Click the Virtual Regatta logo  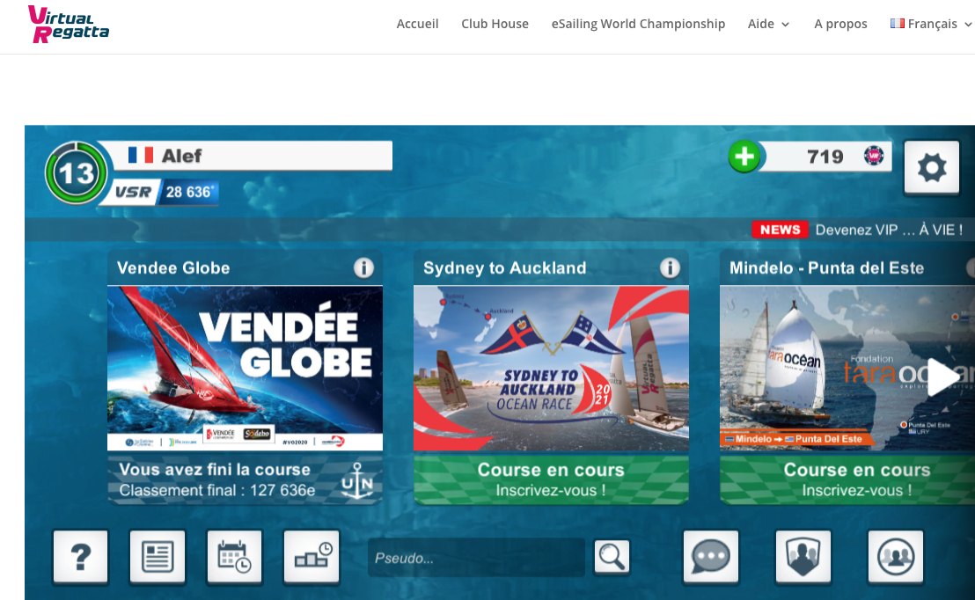tap(69, 24)
